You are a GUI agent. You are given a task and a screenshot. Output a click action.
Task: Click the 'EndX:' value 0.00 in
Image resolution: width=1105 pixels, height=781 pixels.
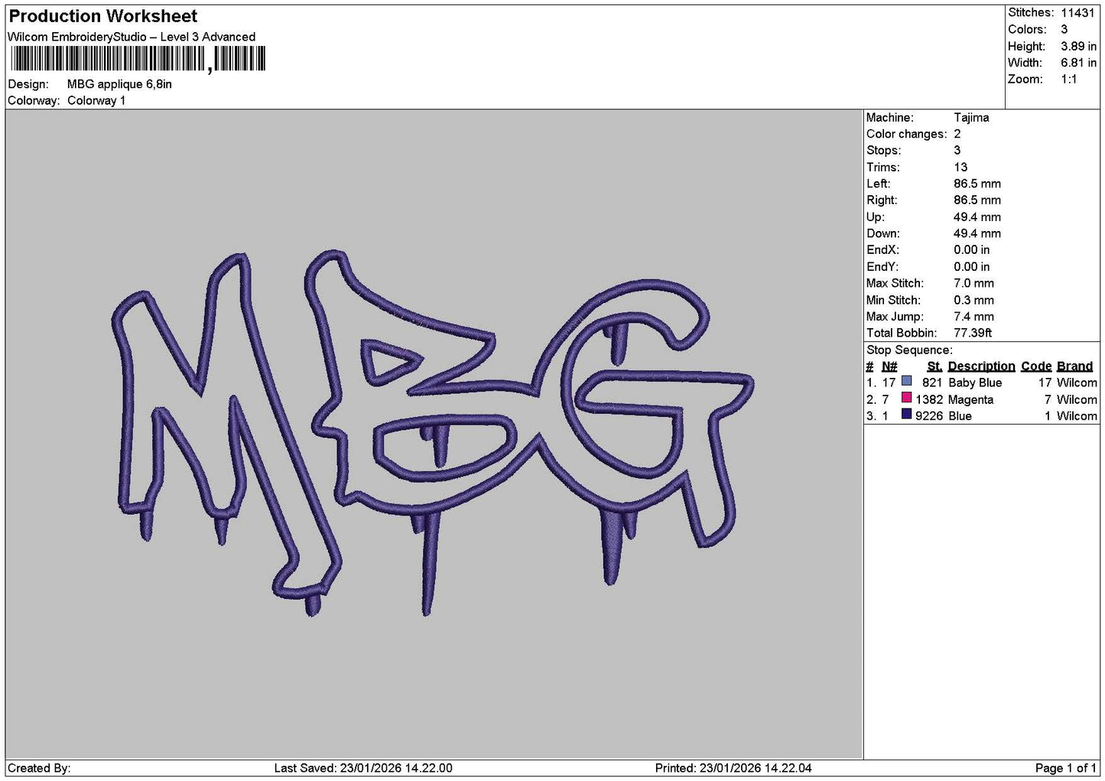click(971, 249)
